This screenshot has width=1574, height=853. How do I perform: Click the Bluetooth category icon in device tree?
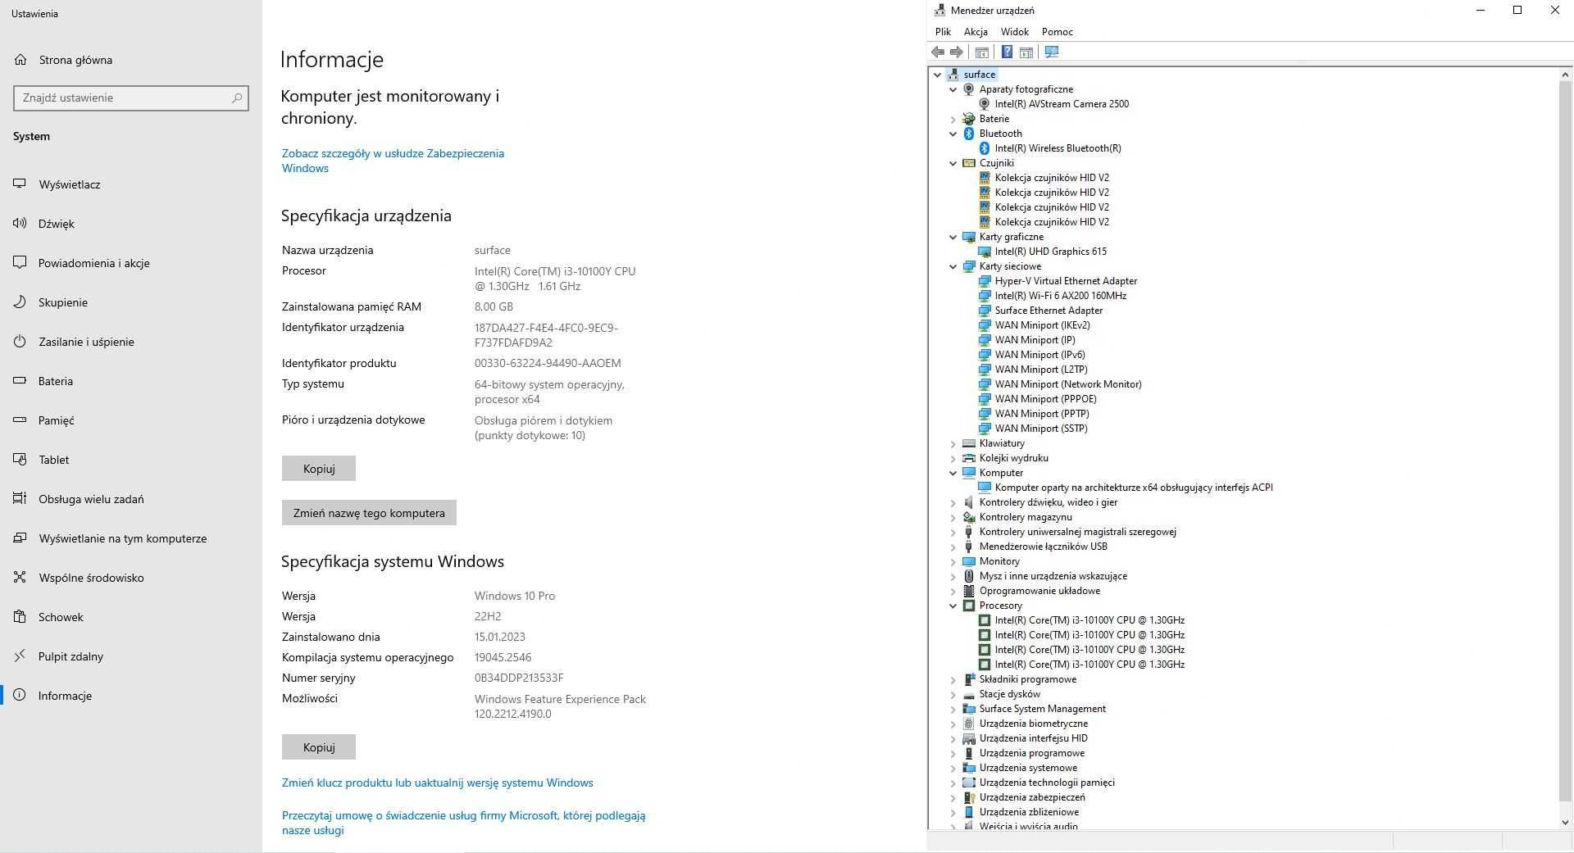[x=968, y=134]
